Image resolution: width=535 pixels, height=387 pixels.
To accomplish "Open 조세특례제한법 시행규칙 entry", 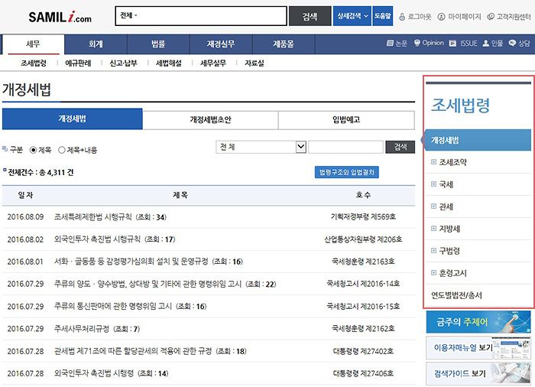I will pos(92,217).
